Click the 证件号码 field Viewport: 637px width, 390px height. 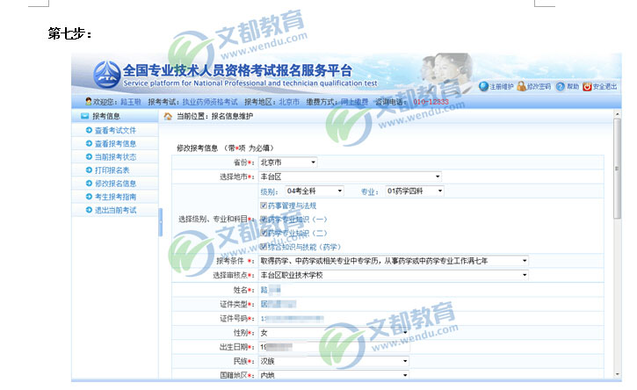point(292,319)
